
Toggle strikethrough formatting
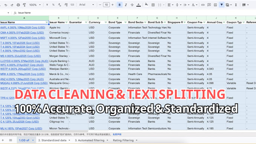tap(132, 5)
